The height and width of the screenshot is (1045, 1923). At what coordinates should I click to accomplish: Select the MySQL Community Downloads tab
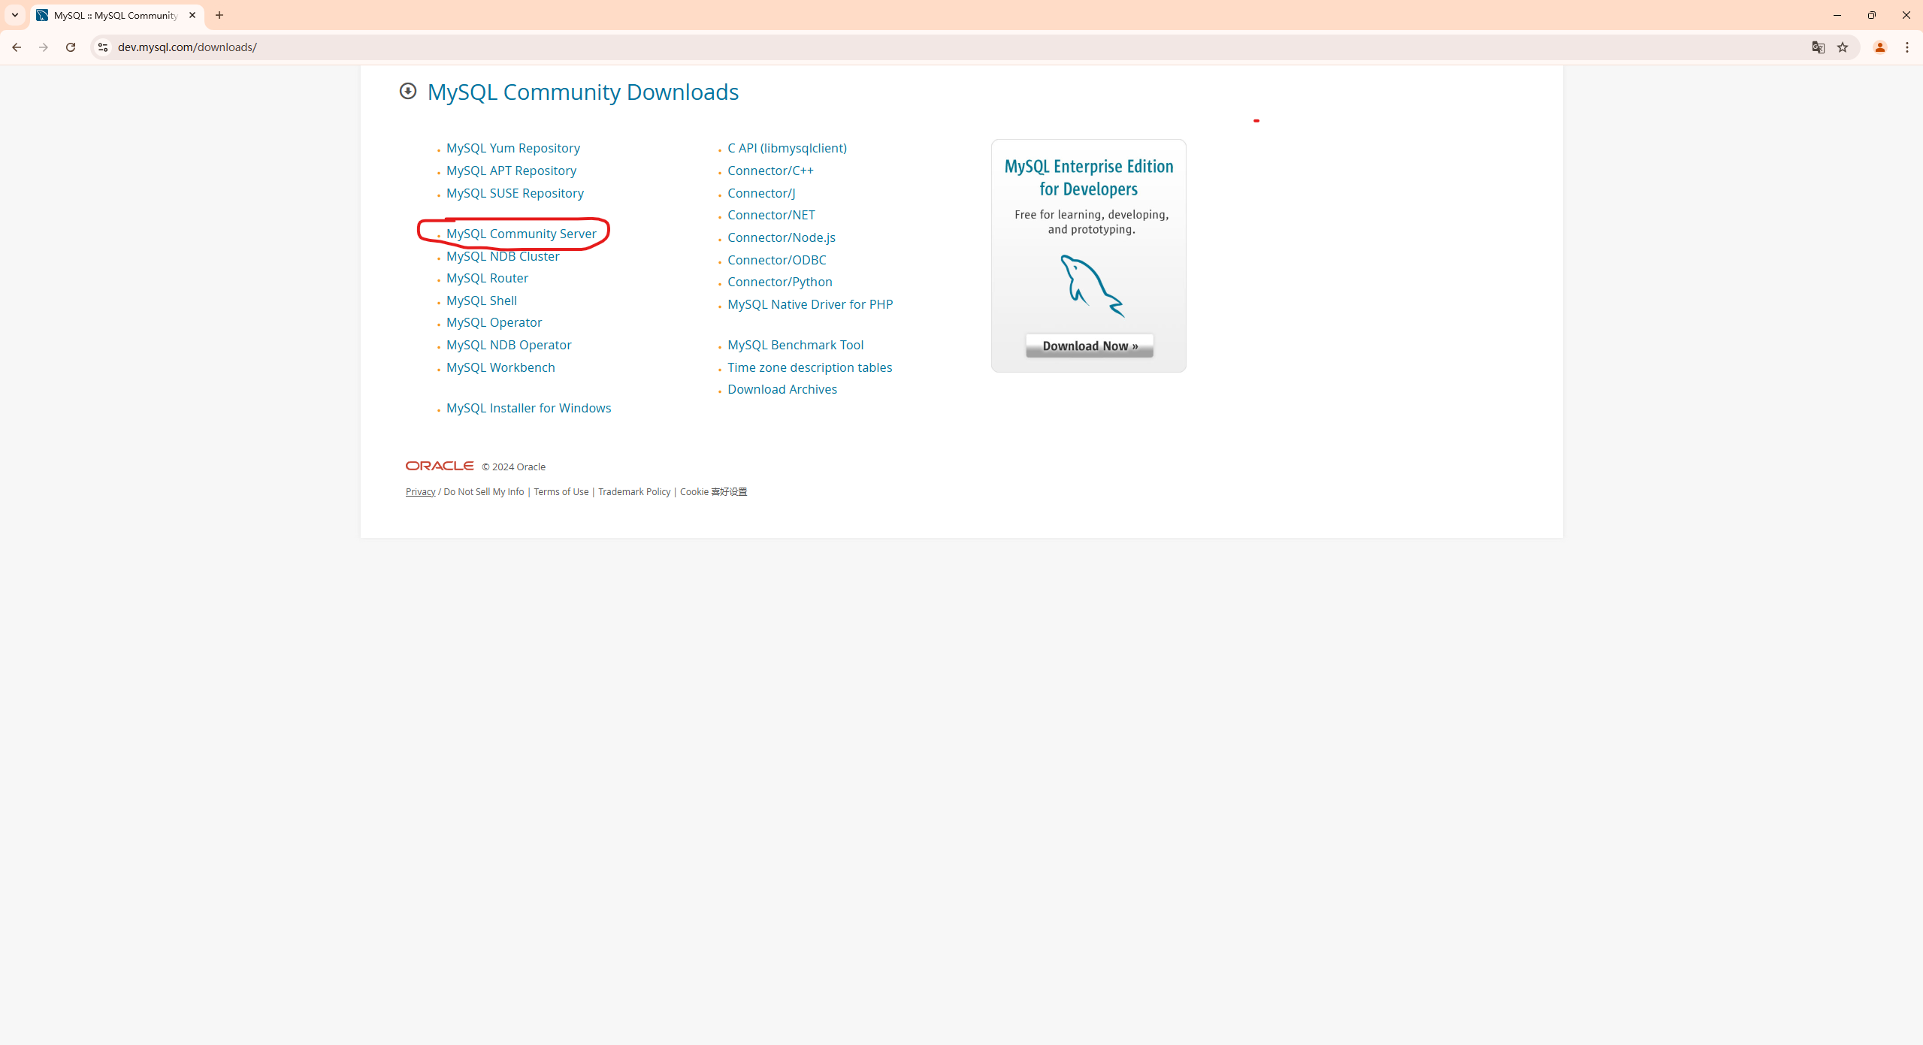click(x=113, y=15)
